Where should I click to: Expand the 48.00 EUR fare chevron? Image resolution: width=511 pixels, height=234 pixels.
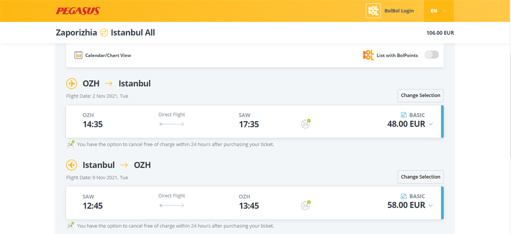[430, 124]
